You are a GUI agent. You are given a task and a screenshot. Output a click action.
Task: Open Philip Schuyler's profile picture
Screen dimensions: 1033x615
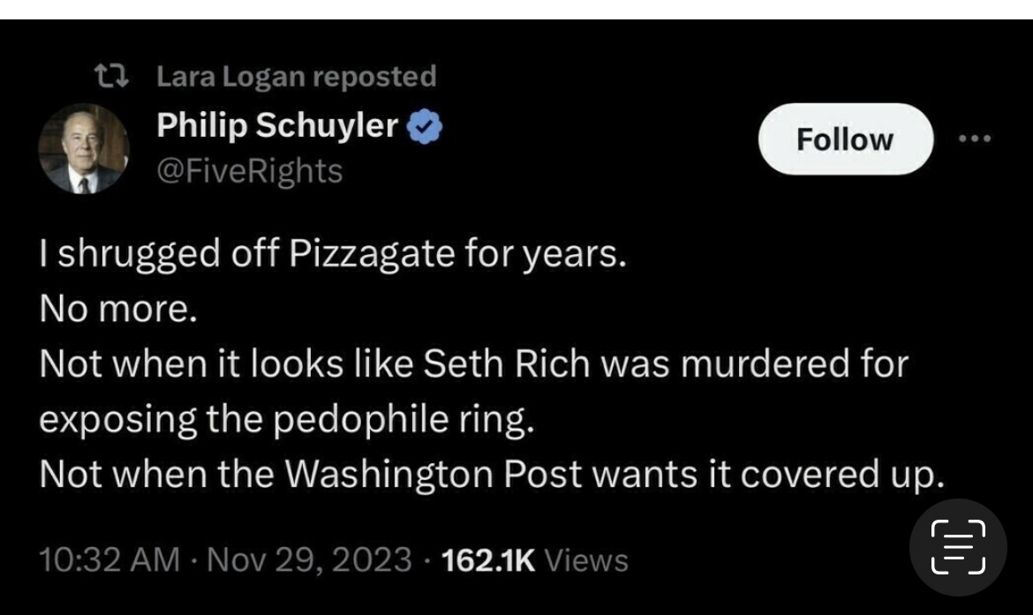pos(84,148)
